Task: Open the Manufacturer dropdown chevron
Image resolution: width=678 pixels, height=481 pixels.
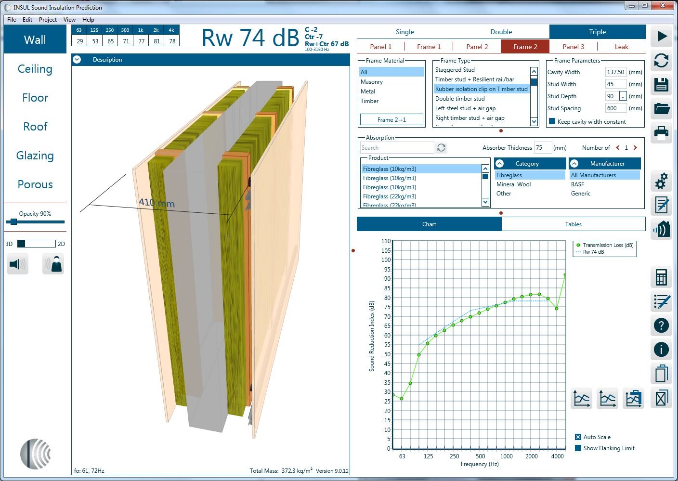Action: (x=574, y=163)
